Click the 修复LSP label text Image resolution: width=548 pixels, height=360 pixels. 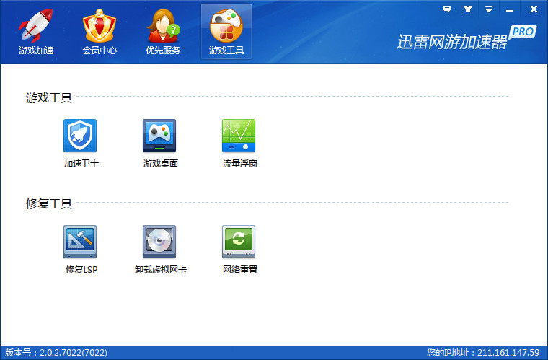pos(81,270)
